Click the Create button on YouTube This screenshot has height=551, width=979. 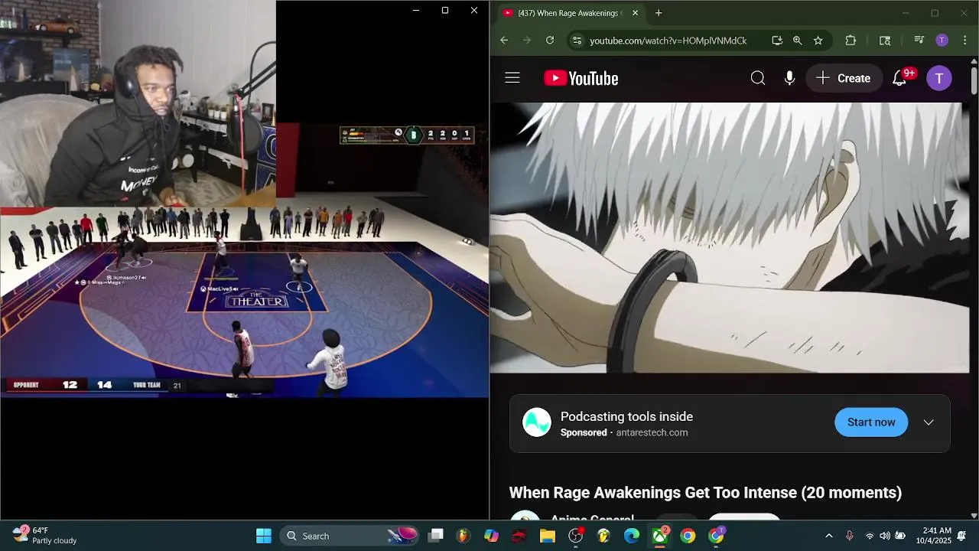(844, 78)
